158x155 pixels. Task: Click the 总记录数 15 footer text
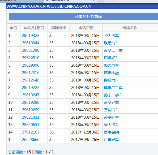tap(20, 152)
